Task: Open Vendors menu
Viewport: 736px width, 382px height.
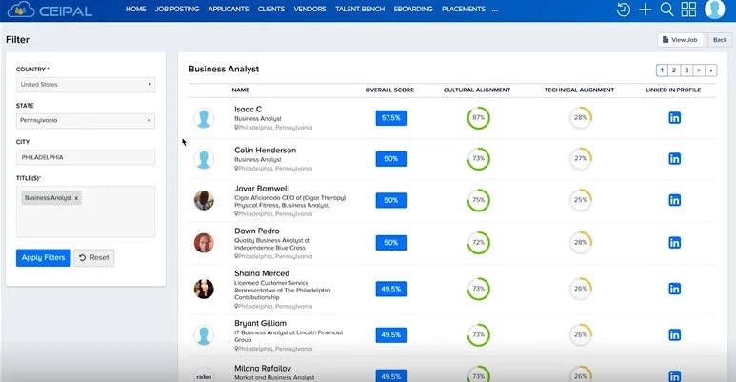Action: click(x=309, y=9)
